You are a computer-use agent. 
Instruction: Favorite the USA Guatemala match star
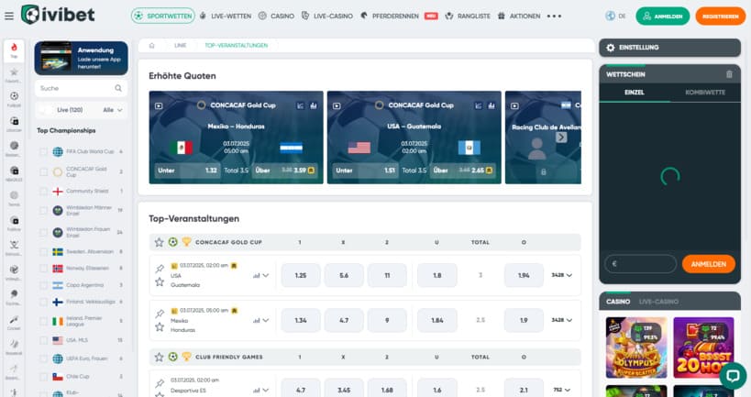[160, 281]
